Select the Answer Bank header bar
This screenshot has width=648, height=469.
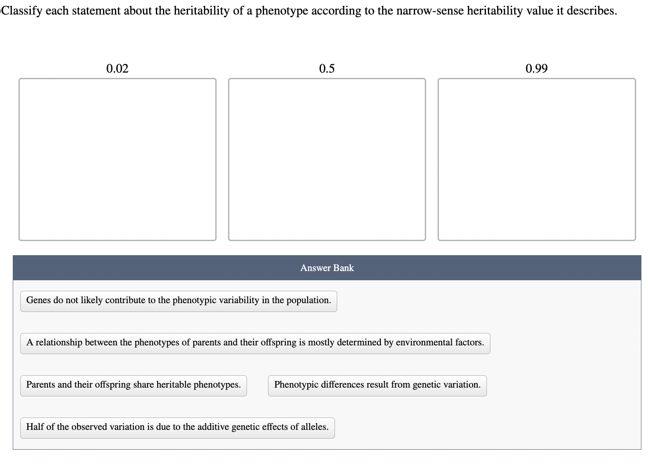[327, 267]
